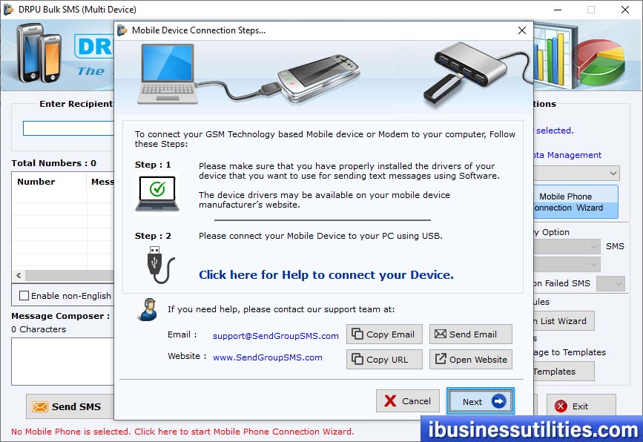Minimize the DRPU Bulk SMS window
The image size is (643, 442).
(558, 10)
